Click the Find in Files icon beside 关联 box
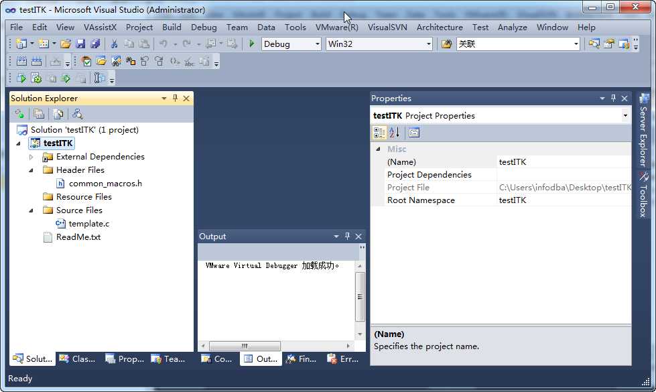 coord(446,44)
